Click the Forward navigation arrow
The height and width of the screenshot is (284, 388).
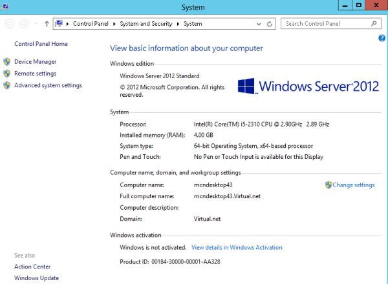coord(25,24)
